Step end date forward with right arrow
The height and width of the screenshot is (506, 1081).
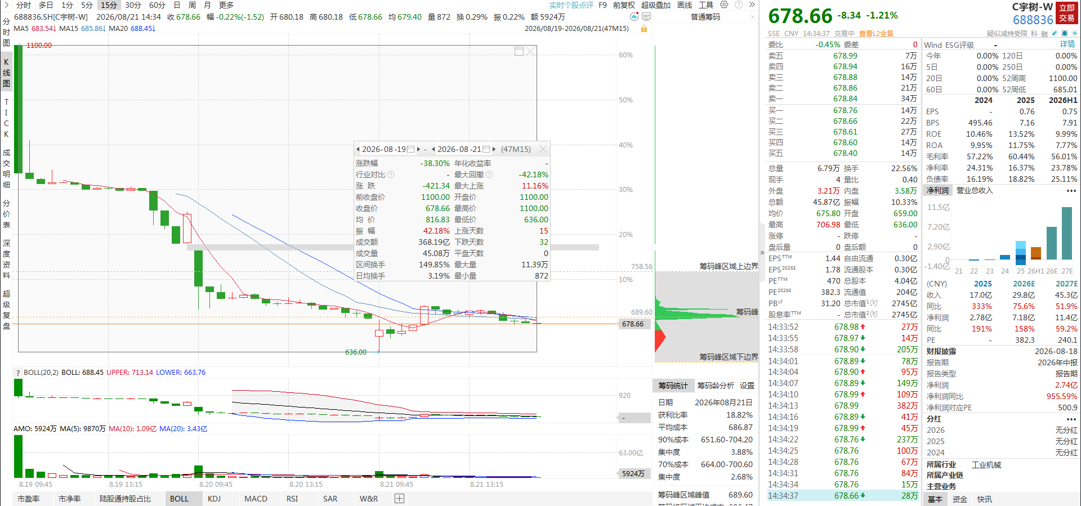pyautogui.click(x=494, y=149)
